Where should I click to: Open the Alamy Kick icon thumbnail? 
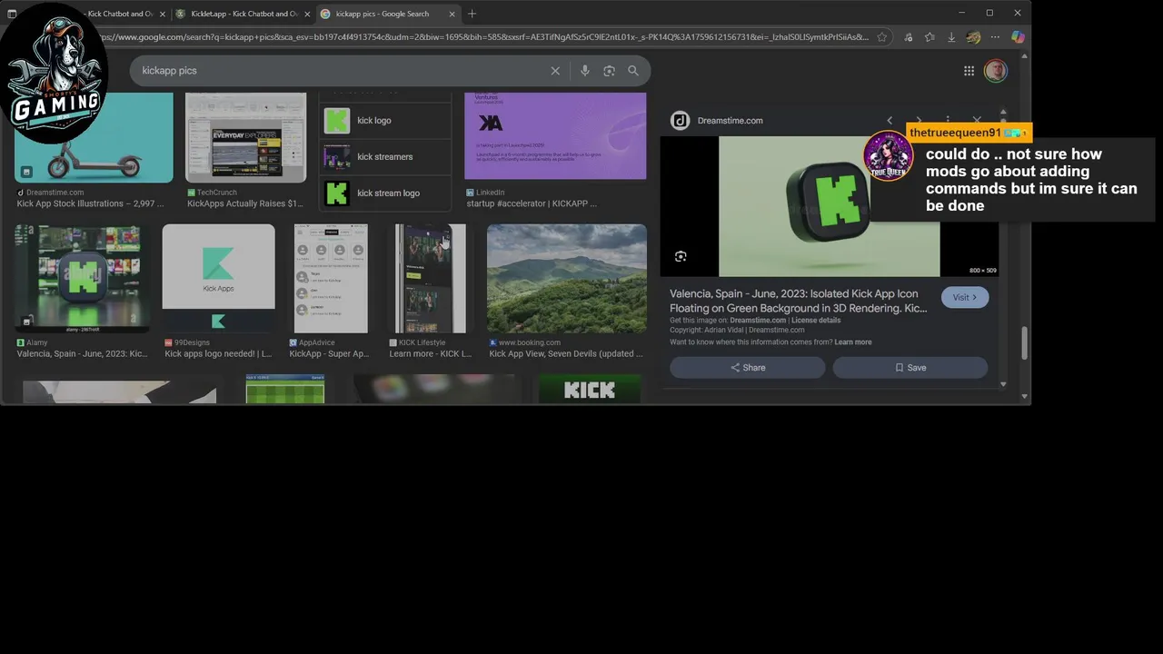(83, 278)
